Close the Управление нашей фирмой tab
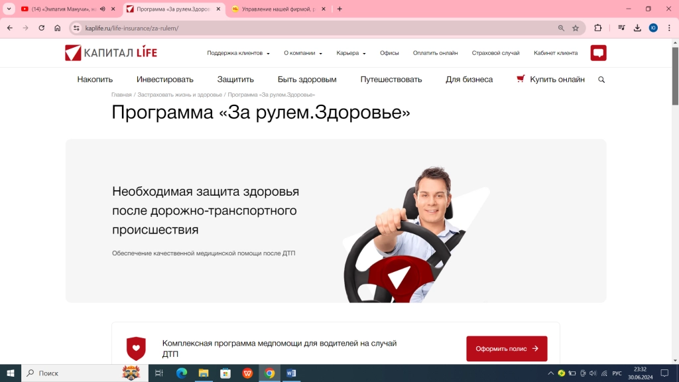 (x=323, y=9)
